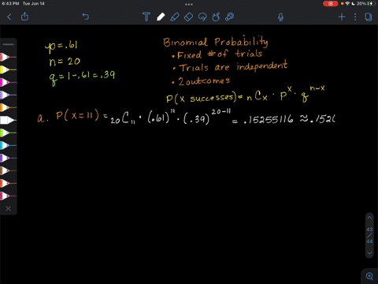Choose the red-orange pen color

pyautogui.click(x=8, y=183)
